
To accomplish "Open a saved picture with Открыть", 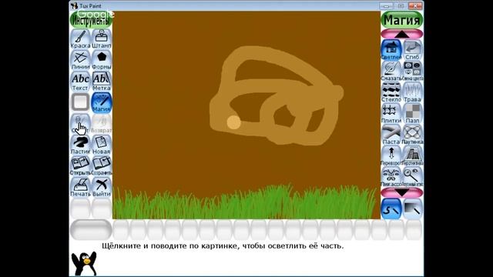I will (80, 166).
